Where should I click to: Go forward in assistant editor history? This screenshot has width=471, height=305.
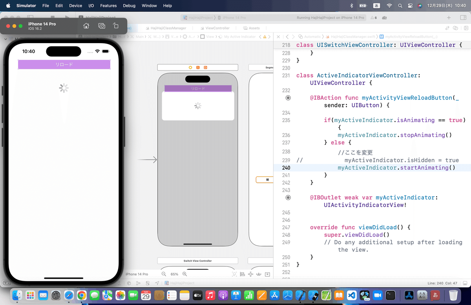coord(293,37)
